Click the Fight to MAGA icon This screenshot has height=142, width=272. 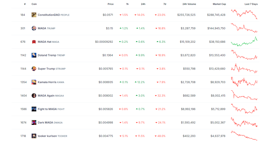34,109
